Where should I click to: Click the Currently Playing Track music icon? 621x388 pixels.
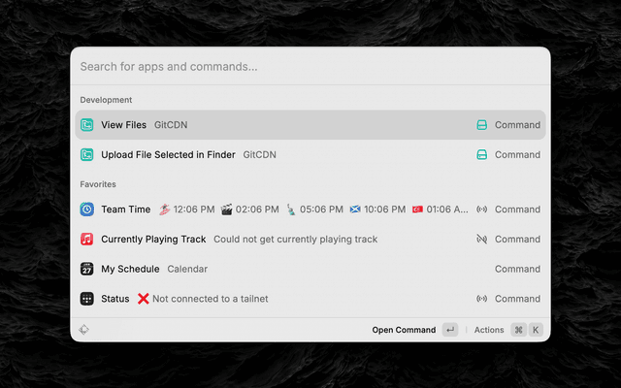pos(87,239)
